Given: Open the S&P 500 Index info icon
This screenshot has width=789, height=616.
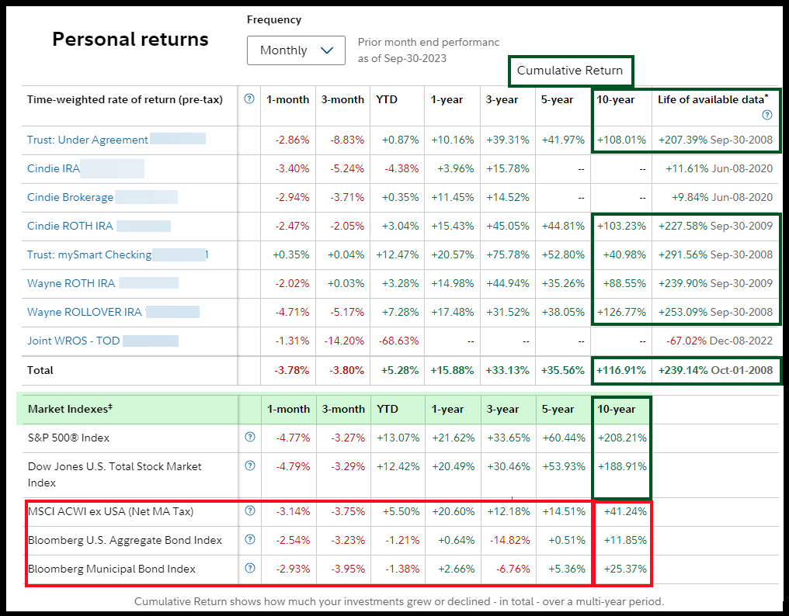Looking at the screenshot, I should 249,438.
